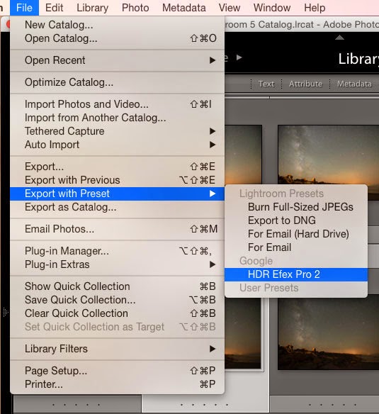The height and width of the screenshot is (414, 379).
Task: Select Burn Full-Sized JPEGs preset
Action: pyautogui.click(x=296, y=207)
